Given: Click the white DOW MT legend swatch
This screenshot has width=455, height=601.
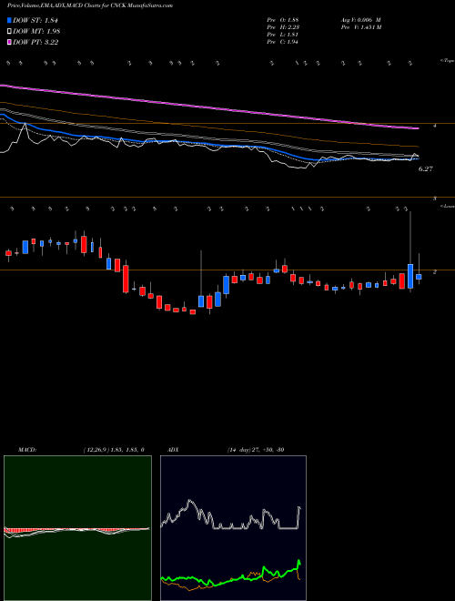Looking at the screenshot, I should tap(9, 32).
